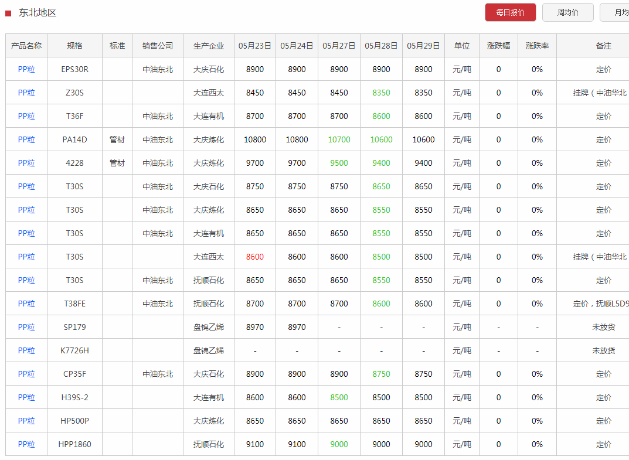Click the 东北地区 section title

[38, 13]
